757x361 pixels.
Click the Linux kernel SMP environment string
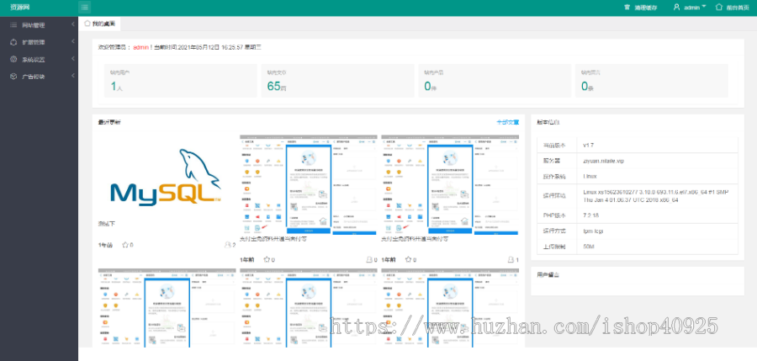[655, 196]
